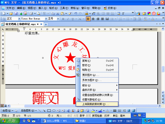Toggle Justify alignment button
The height and width of the screenshot is (124, 165).
[102, 19]
